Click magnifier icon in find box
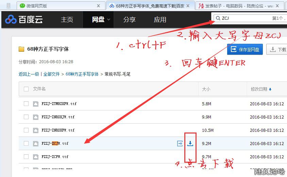 [x=217, y=18]
